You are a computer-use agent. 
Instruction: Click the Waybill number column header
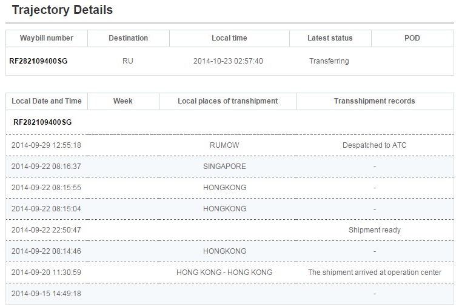[x=47, y=38]
